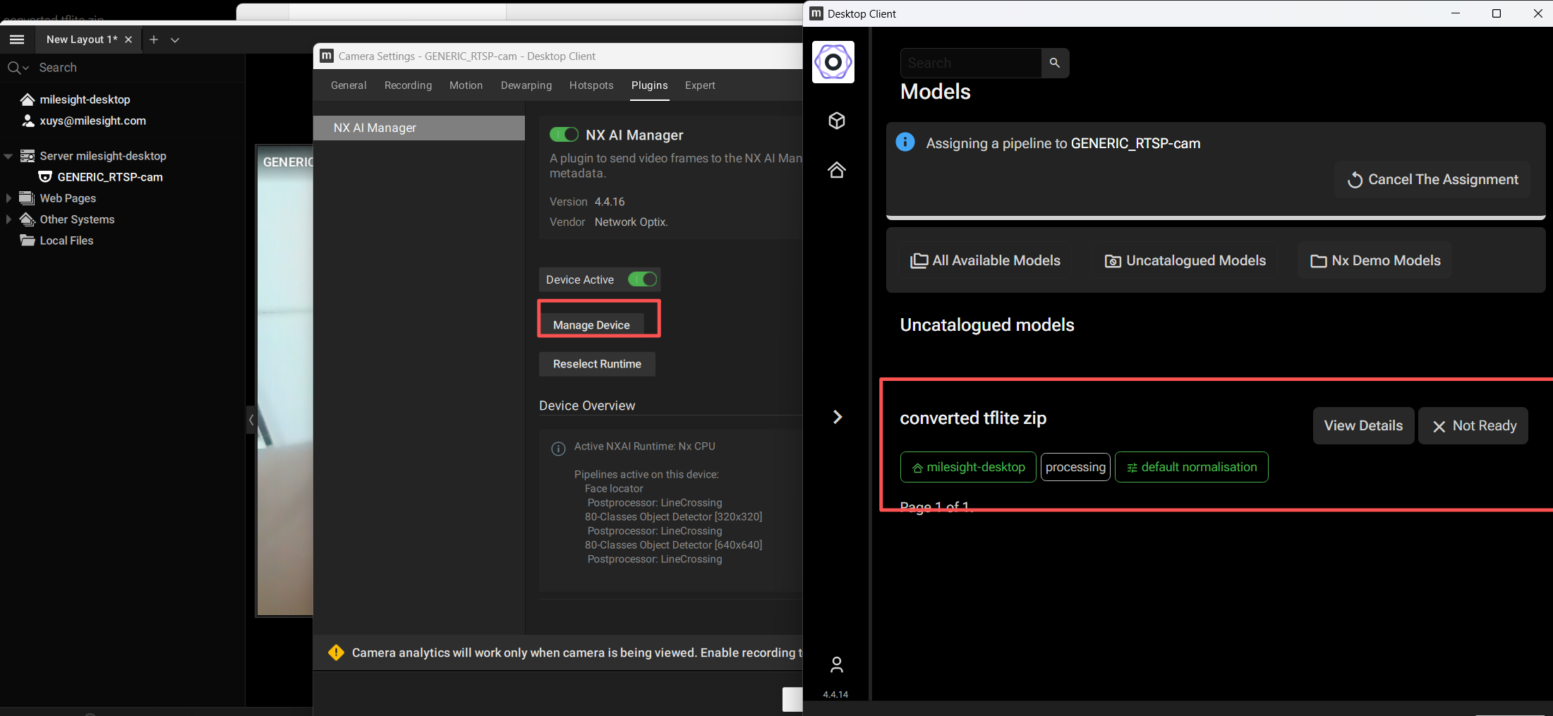The image size is (1553, 716).
Task: Switch to the Expert tab
Action: 699,85
